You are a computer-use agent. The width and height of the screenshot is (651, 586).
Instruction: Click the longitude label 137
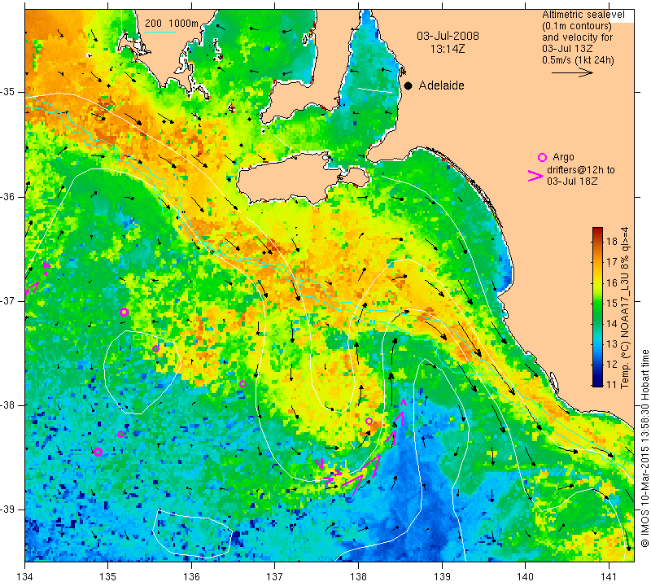pos(275,576)
